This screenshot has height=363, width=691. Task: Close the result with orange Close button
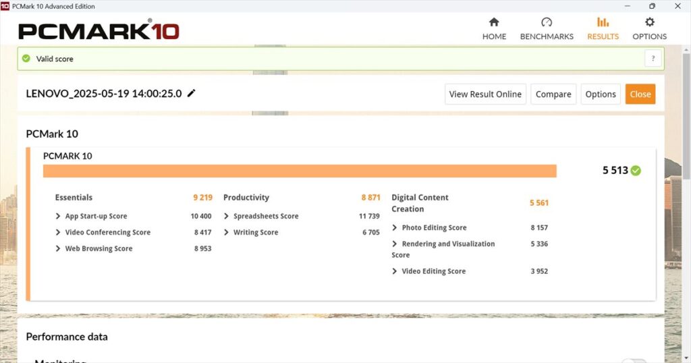640,94
